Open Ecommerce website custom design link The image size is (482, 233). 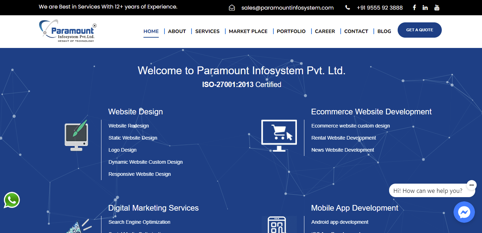coord(351,126)
